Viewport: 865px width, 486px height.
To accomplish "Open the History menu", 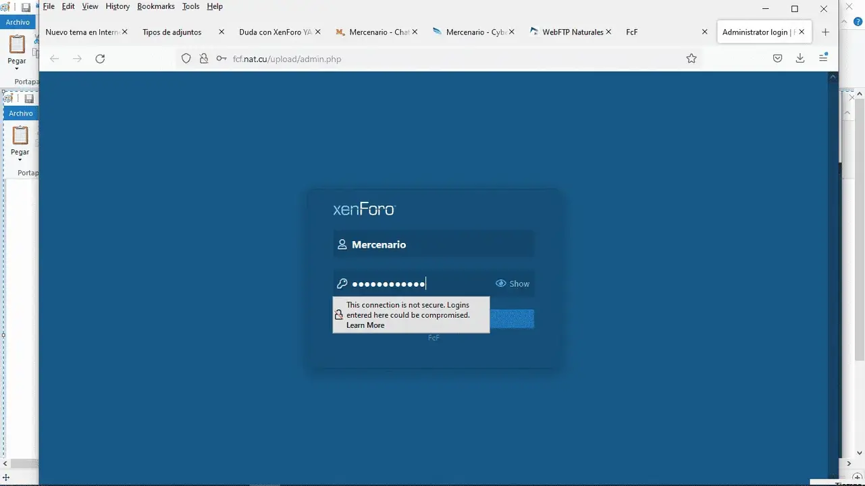I will 117,6.
